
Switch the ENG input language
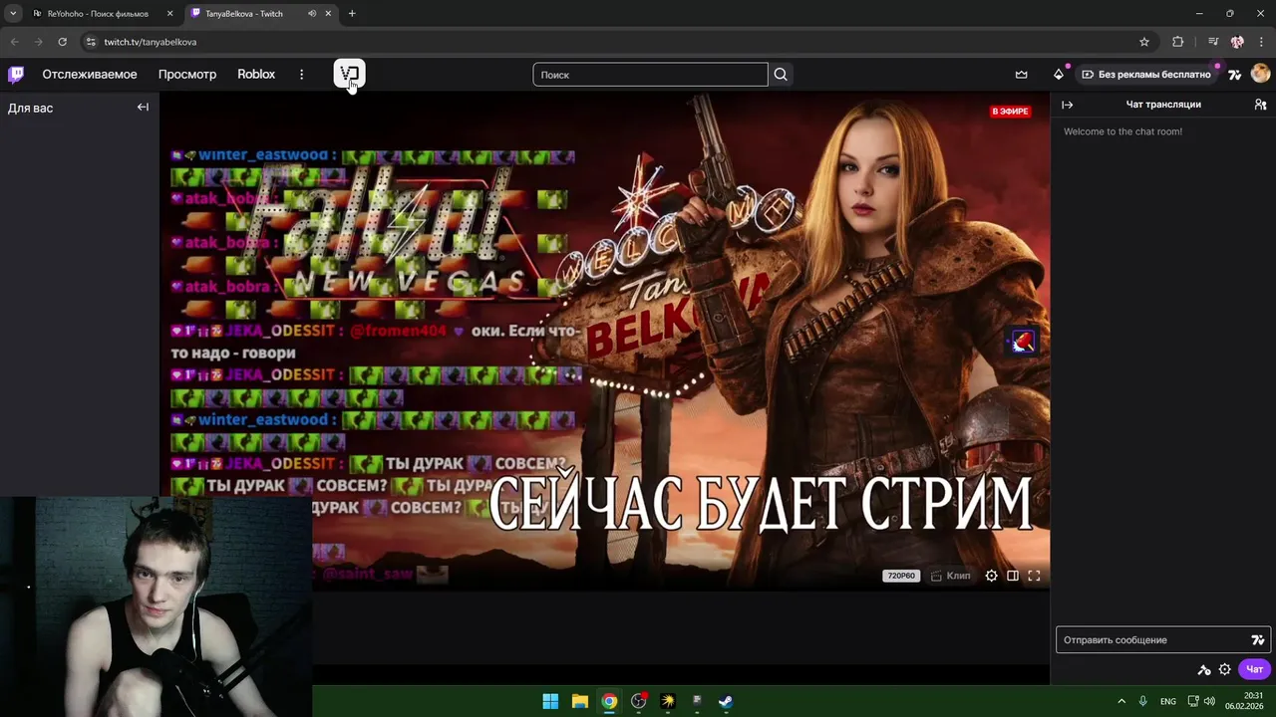[1168, 701]
